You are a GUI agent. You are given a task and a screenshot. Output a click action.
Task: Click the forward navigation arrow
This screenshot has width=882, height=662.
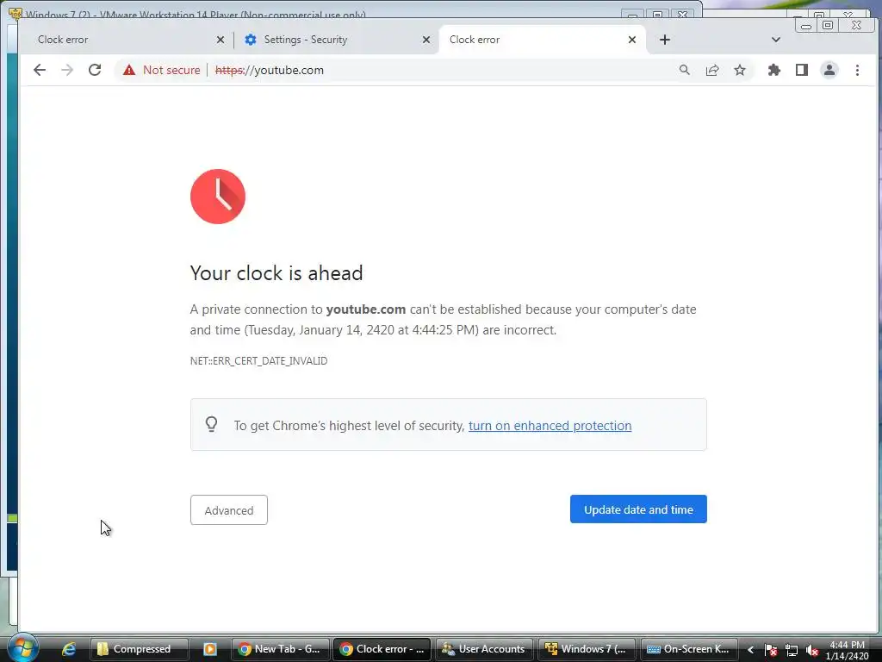pos(67,70)
